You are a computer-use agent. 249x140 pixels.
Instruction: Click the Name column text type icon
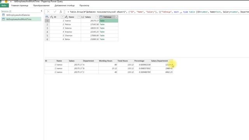pos(67,17)
